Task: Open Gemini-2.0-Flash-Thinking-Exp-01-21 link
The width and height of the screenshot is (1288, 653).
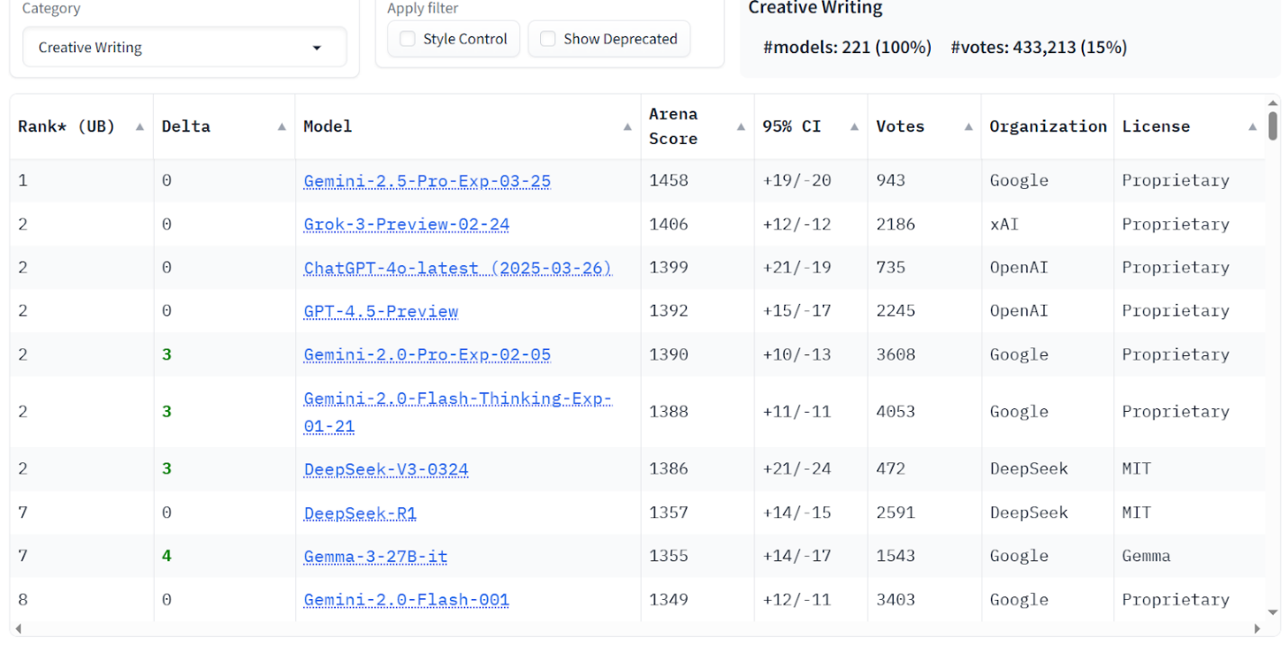Action: [457, 412]
